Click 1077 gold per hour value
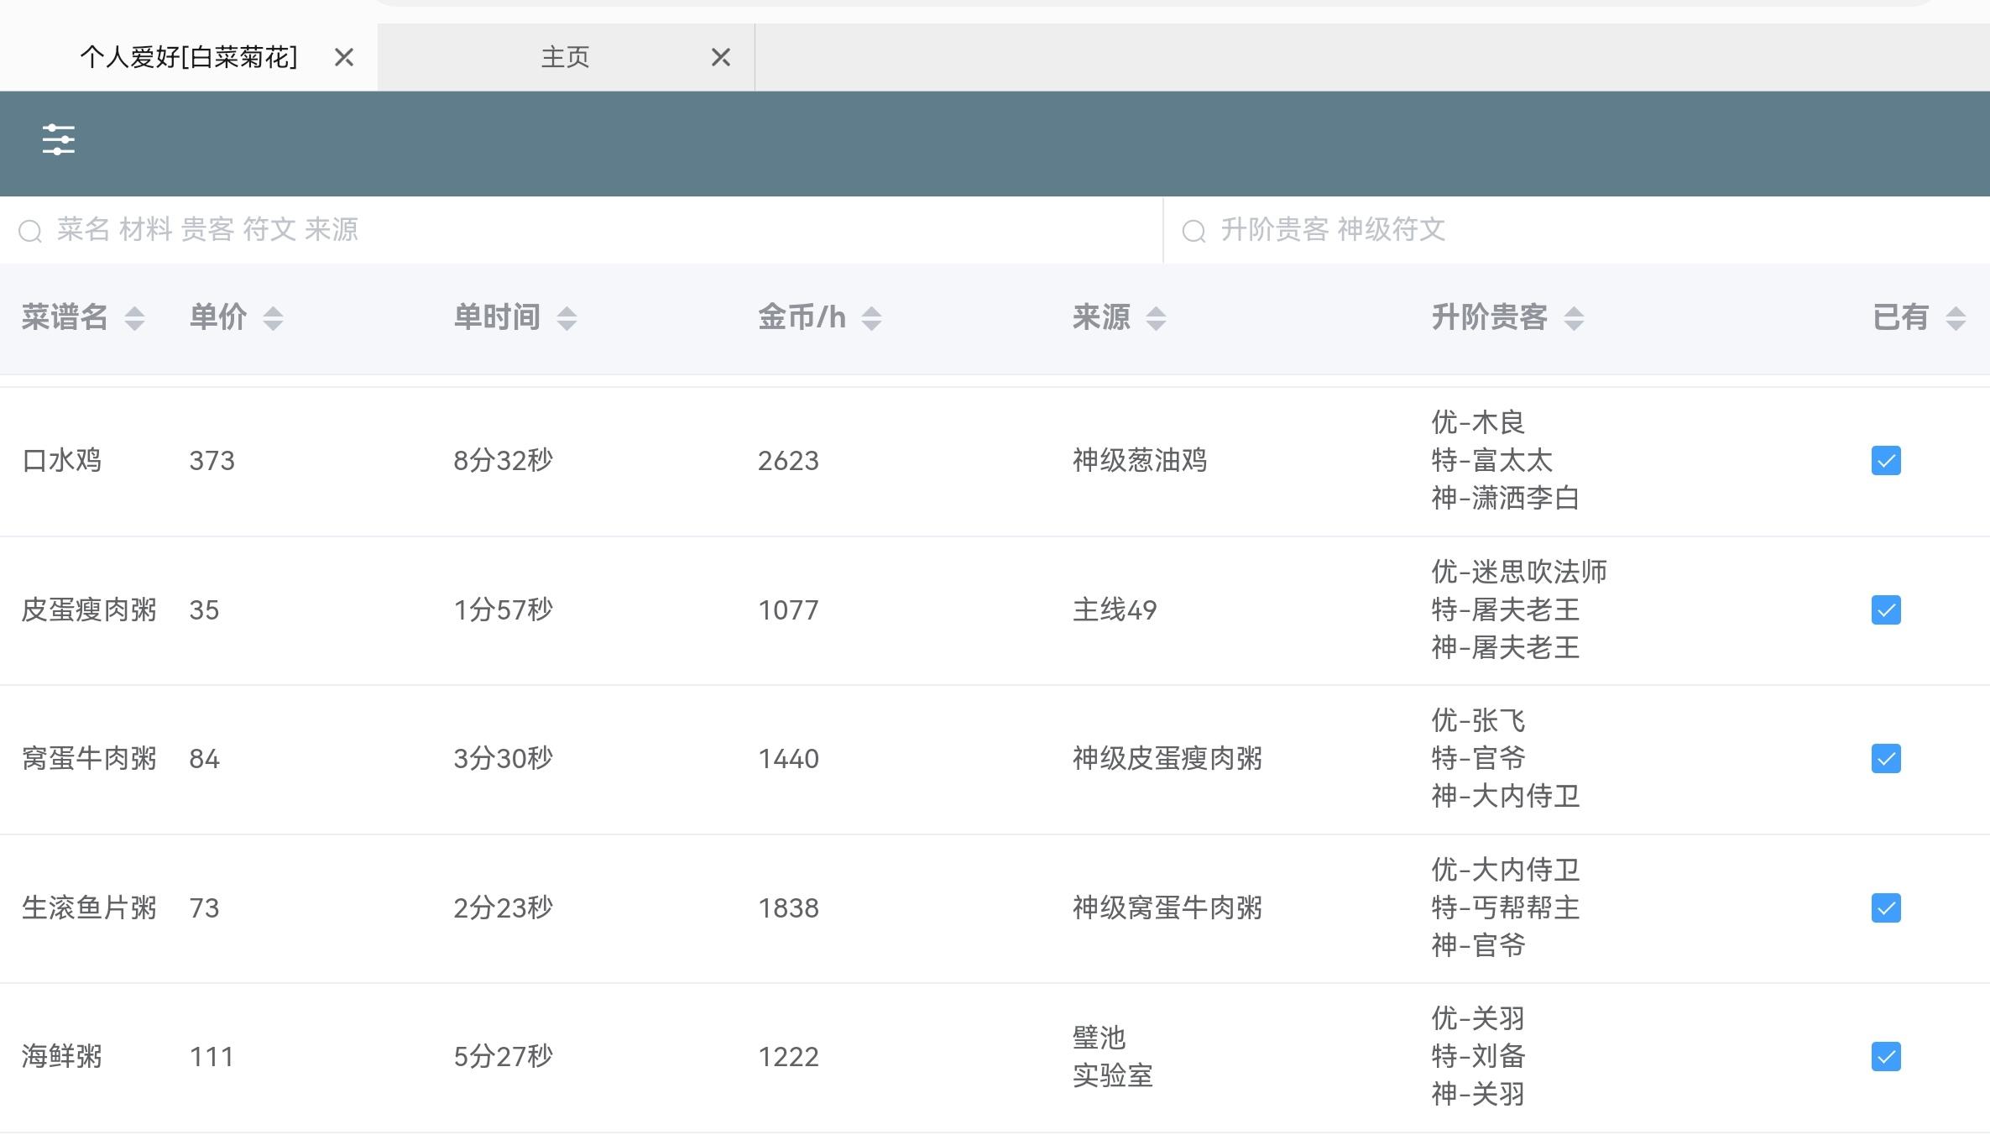The height and width of the screenshot is (1135, 1990). click(788, 610)
